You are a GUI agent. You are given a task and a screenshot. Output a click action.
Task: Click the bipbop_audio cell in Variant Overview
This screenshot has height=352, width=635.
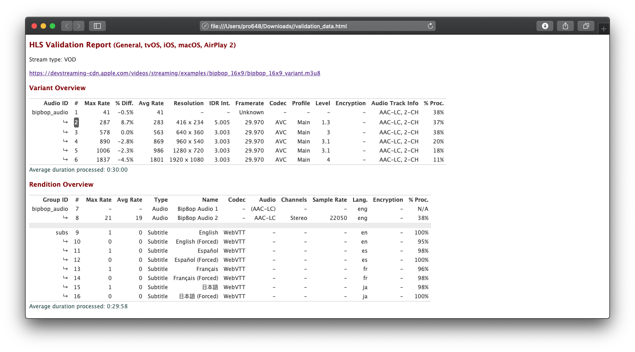pos(50,112)
